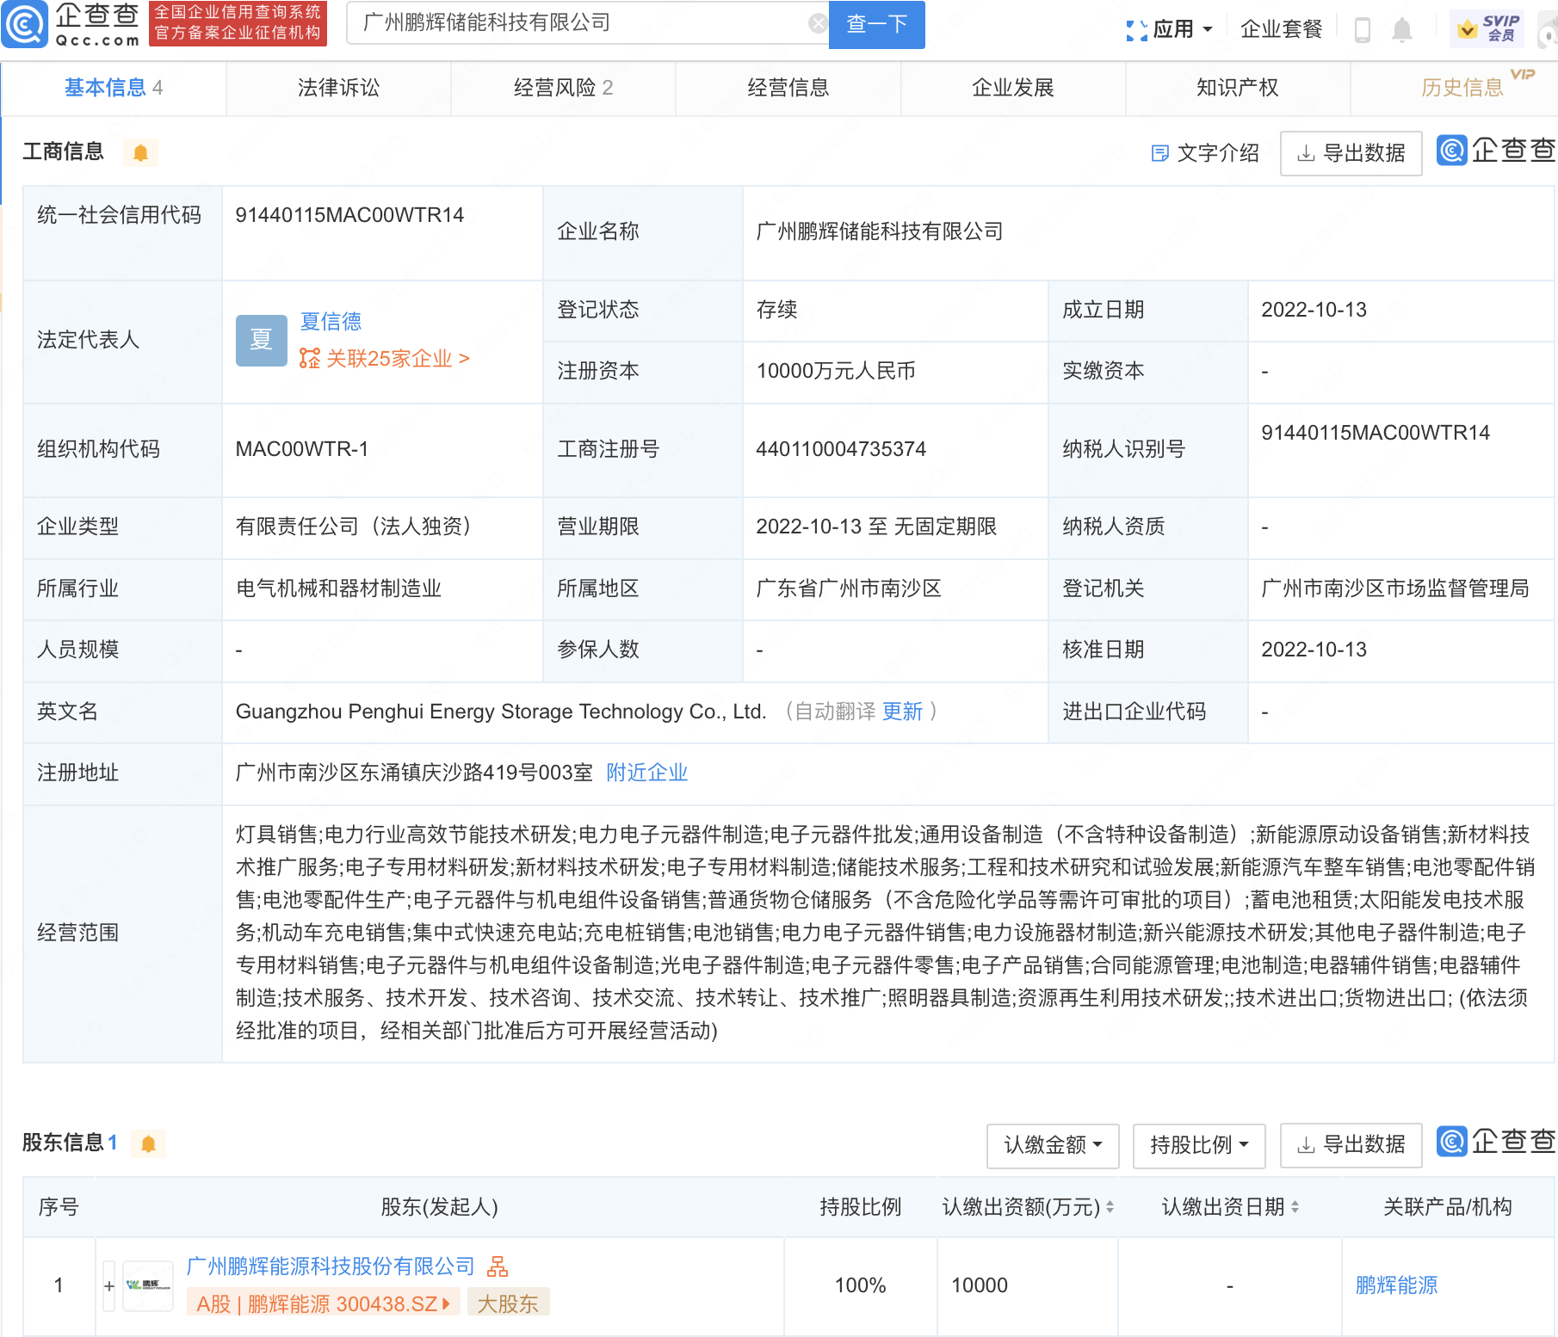This screenshot has height=1337, width=1558.
Task: Click A股 鹏辉能源 300438.SZ stock tag
Action: point(324,1303)
